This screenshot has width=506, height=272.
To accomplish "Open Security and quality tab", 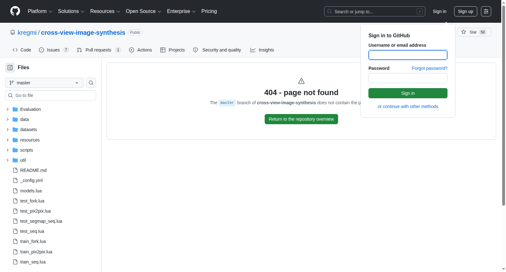I will point(217,50).
